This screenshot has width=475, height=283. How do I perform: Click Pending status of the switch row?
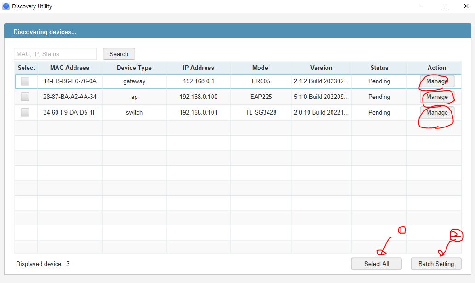pyautogui.click(x=379, y=112)
